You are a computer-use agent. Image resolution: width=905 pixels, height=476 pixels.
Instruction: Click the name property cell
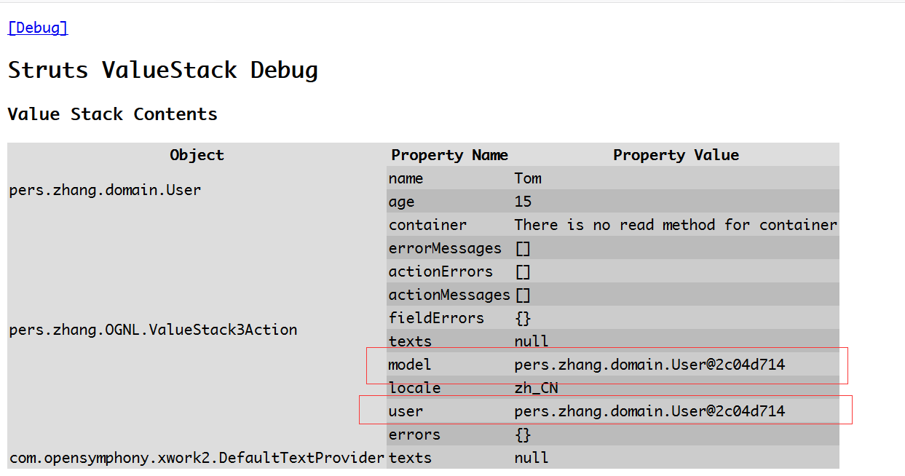click(406, 178)
